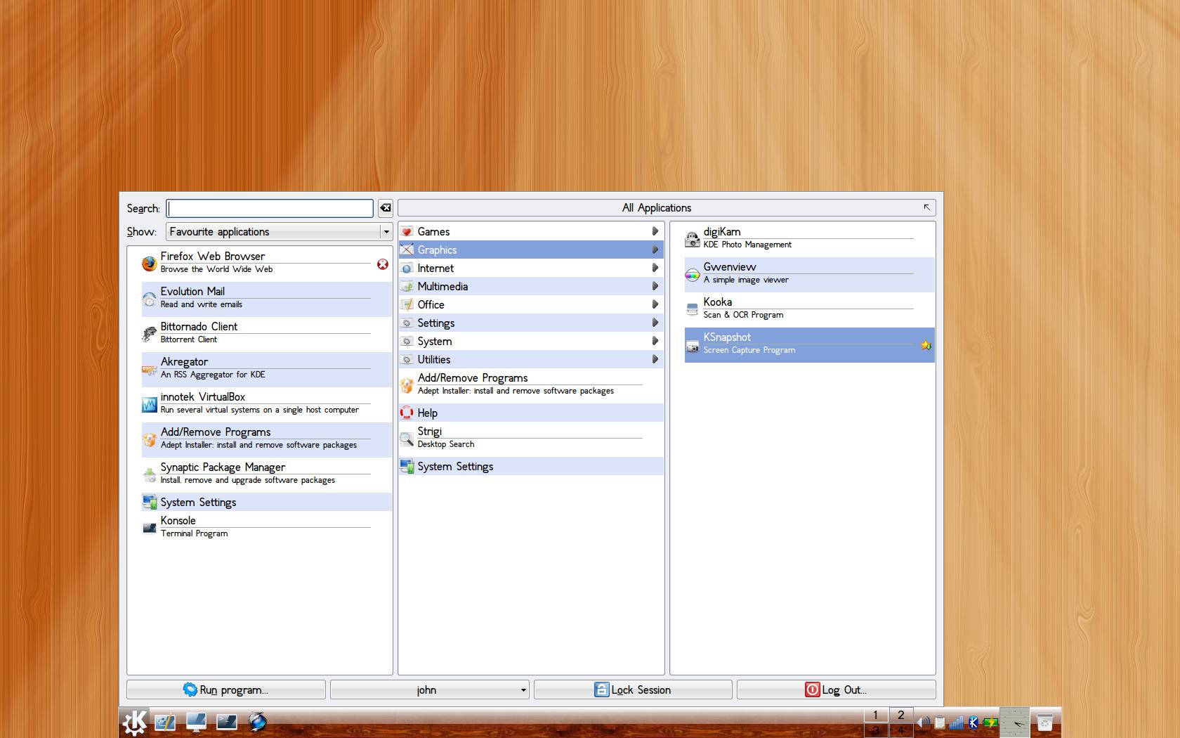
Task: Click the All Applications header button
Action: (x=667, y=207)
